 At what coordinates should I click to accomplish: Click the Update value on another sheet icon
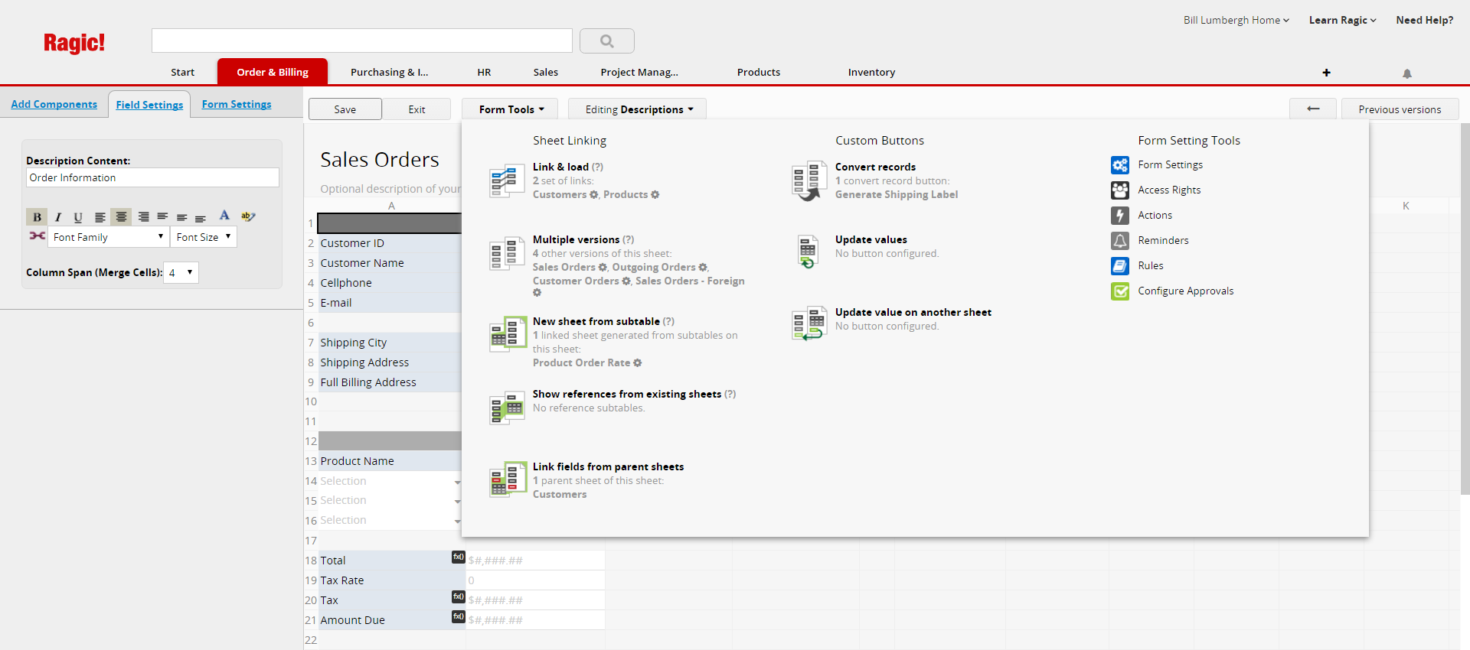(809, 323)
